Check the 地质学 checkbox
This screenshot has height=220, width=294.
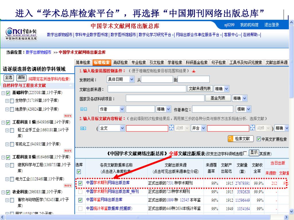pos(12,109)
